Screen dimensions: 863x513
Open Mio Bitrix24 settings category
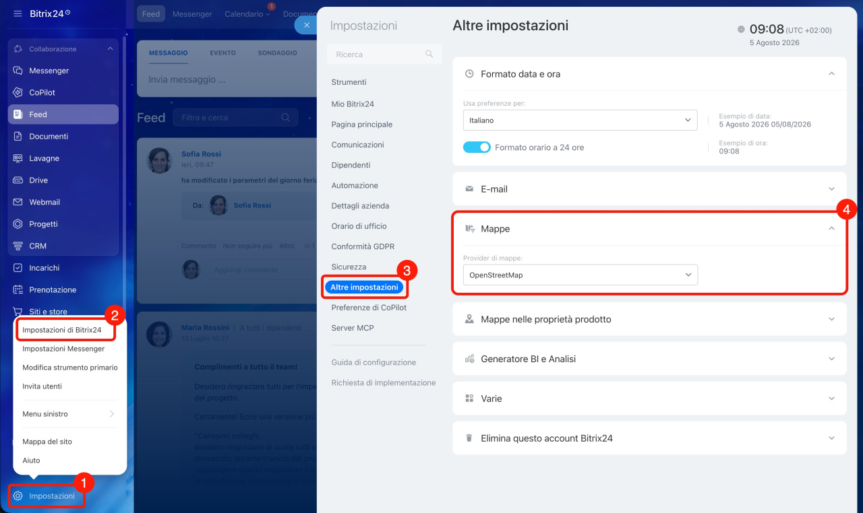pos(353,104)
